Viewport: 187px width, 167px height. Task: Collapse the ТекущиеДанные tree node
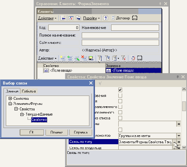(x=22, y=115)
